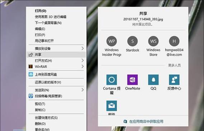Expand the WinRAR submenu arrow
204x131 pixels.
pyautogui.click(x=82, y=66)
